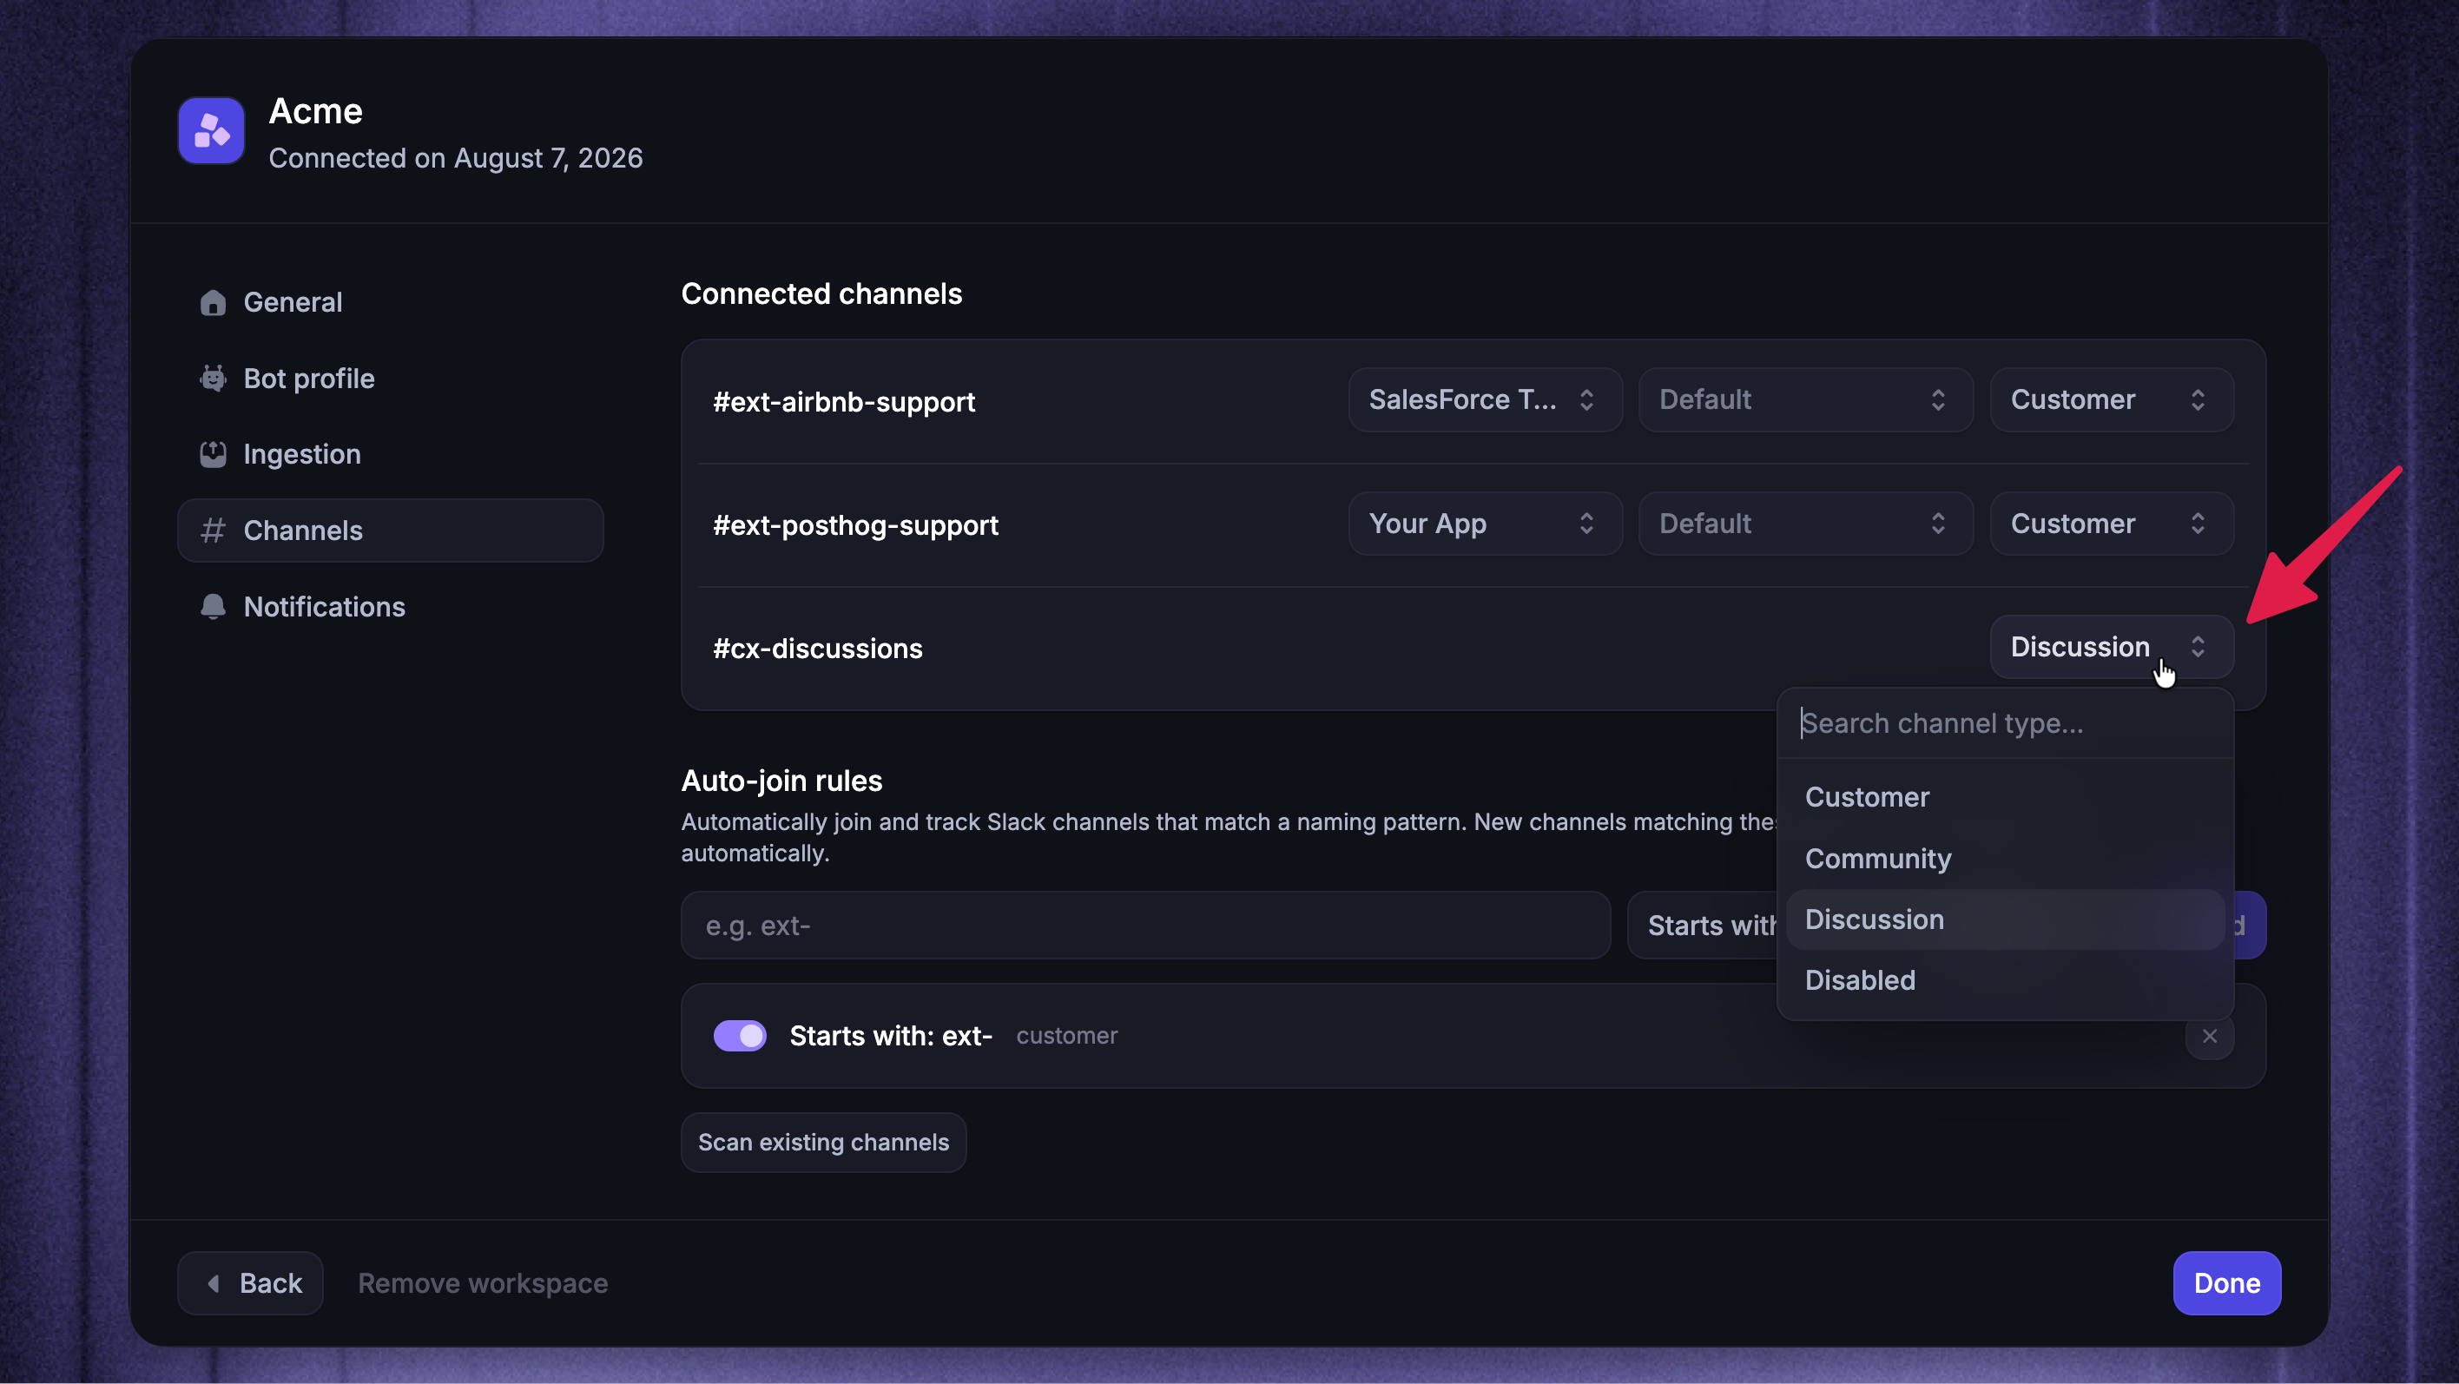Click Remove workspace link

point(482,1282)
